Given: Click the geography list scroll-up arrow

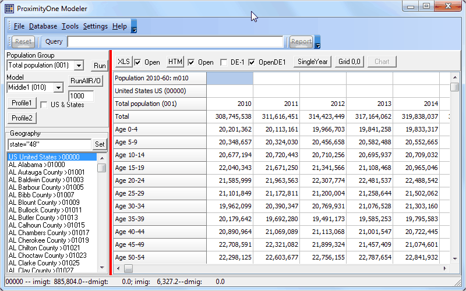Looking at the screenshot, I should point(102,158).
